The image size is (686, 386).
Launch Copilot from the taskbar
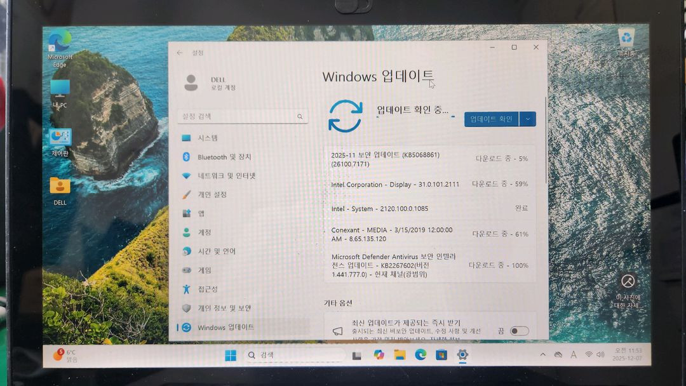[x=379, y=355]
